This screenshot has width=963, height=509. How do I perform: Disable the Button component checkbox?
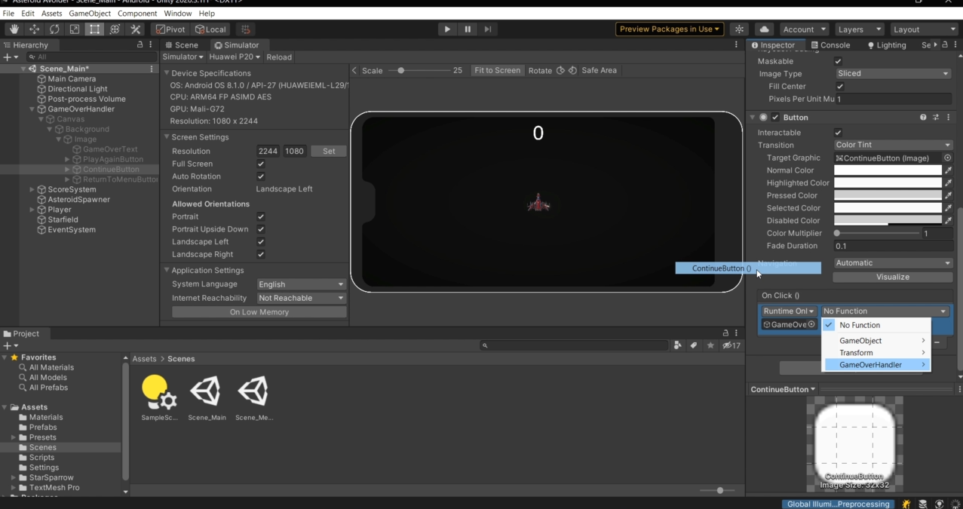(775, 118)
